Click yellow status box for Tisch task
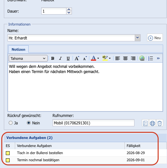 8,153
